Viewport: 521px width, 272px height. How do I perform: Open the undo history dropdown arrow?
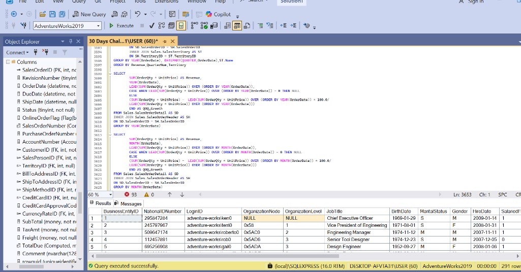pos(145,14)
